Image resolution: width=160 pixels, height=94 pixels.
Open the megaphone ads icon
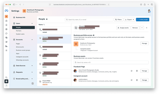[x=6, y=42]
